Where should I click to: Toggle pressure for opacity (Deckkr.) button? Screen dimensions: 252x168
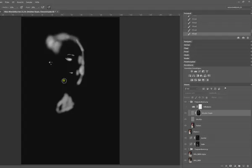click(x=21, y=7)
